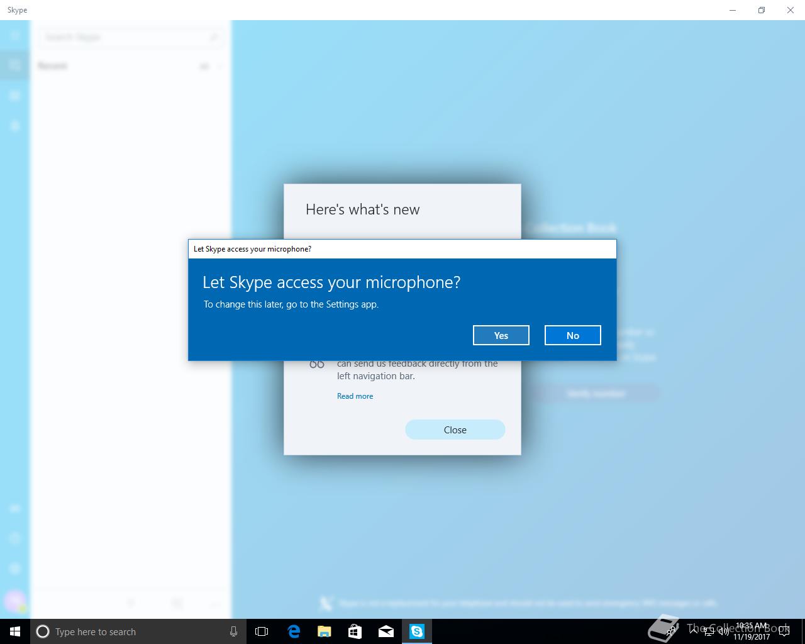
Task: Open File Explorer from the taskbar
Action: tap(324, 631)
